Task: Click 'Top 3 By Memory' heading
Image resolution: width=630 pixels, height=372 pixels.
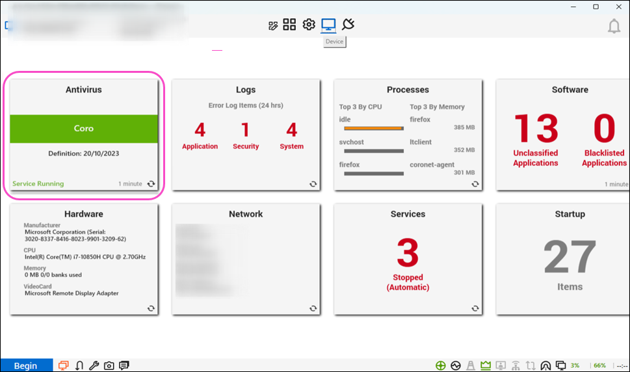Action: pos(437,107)
